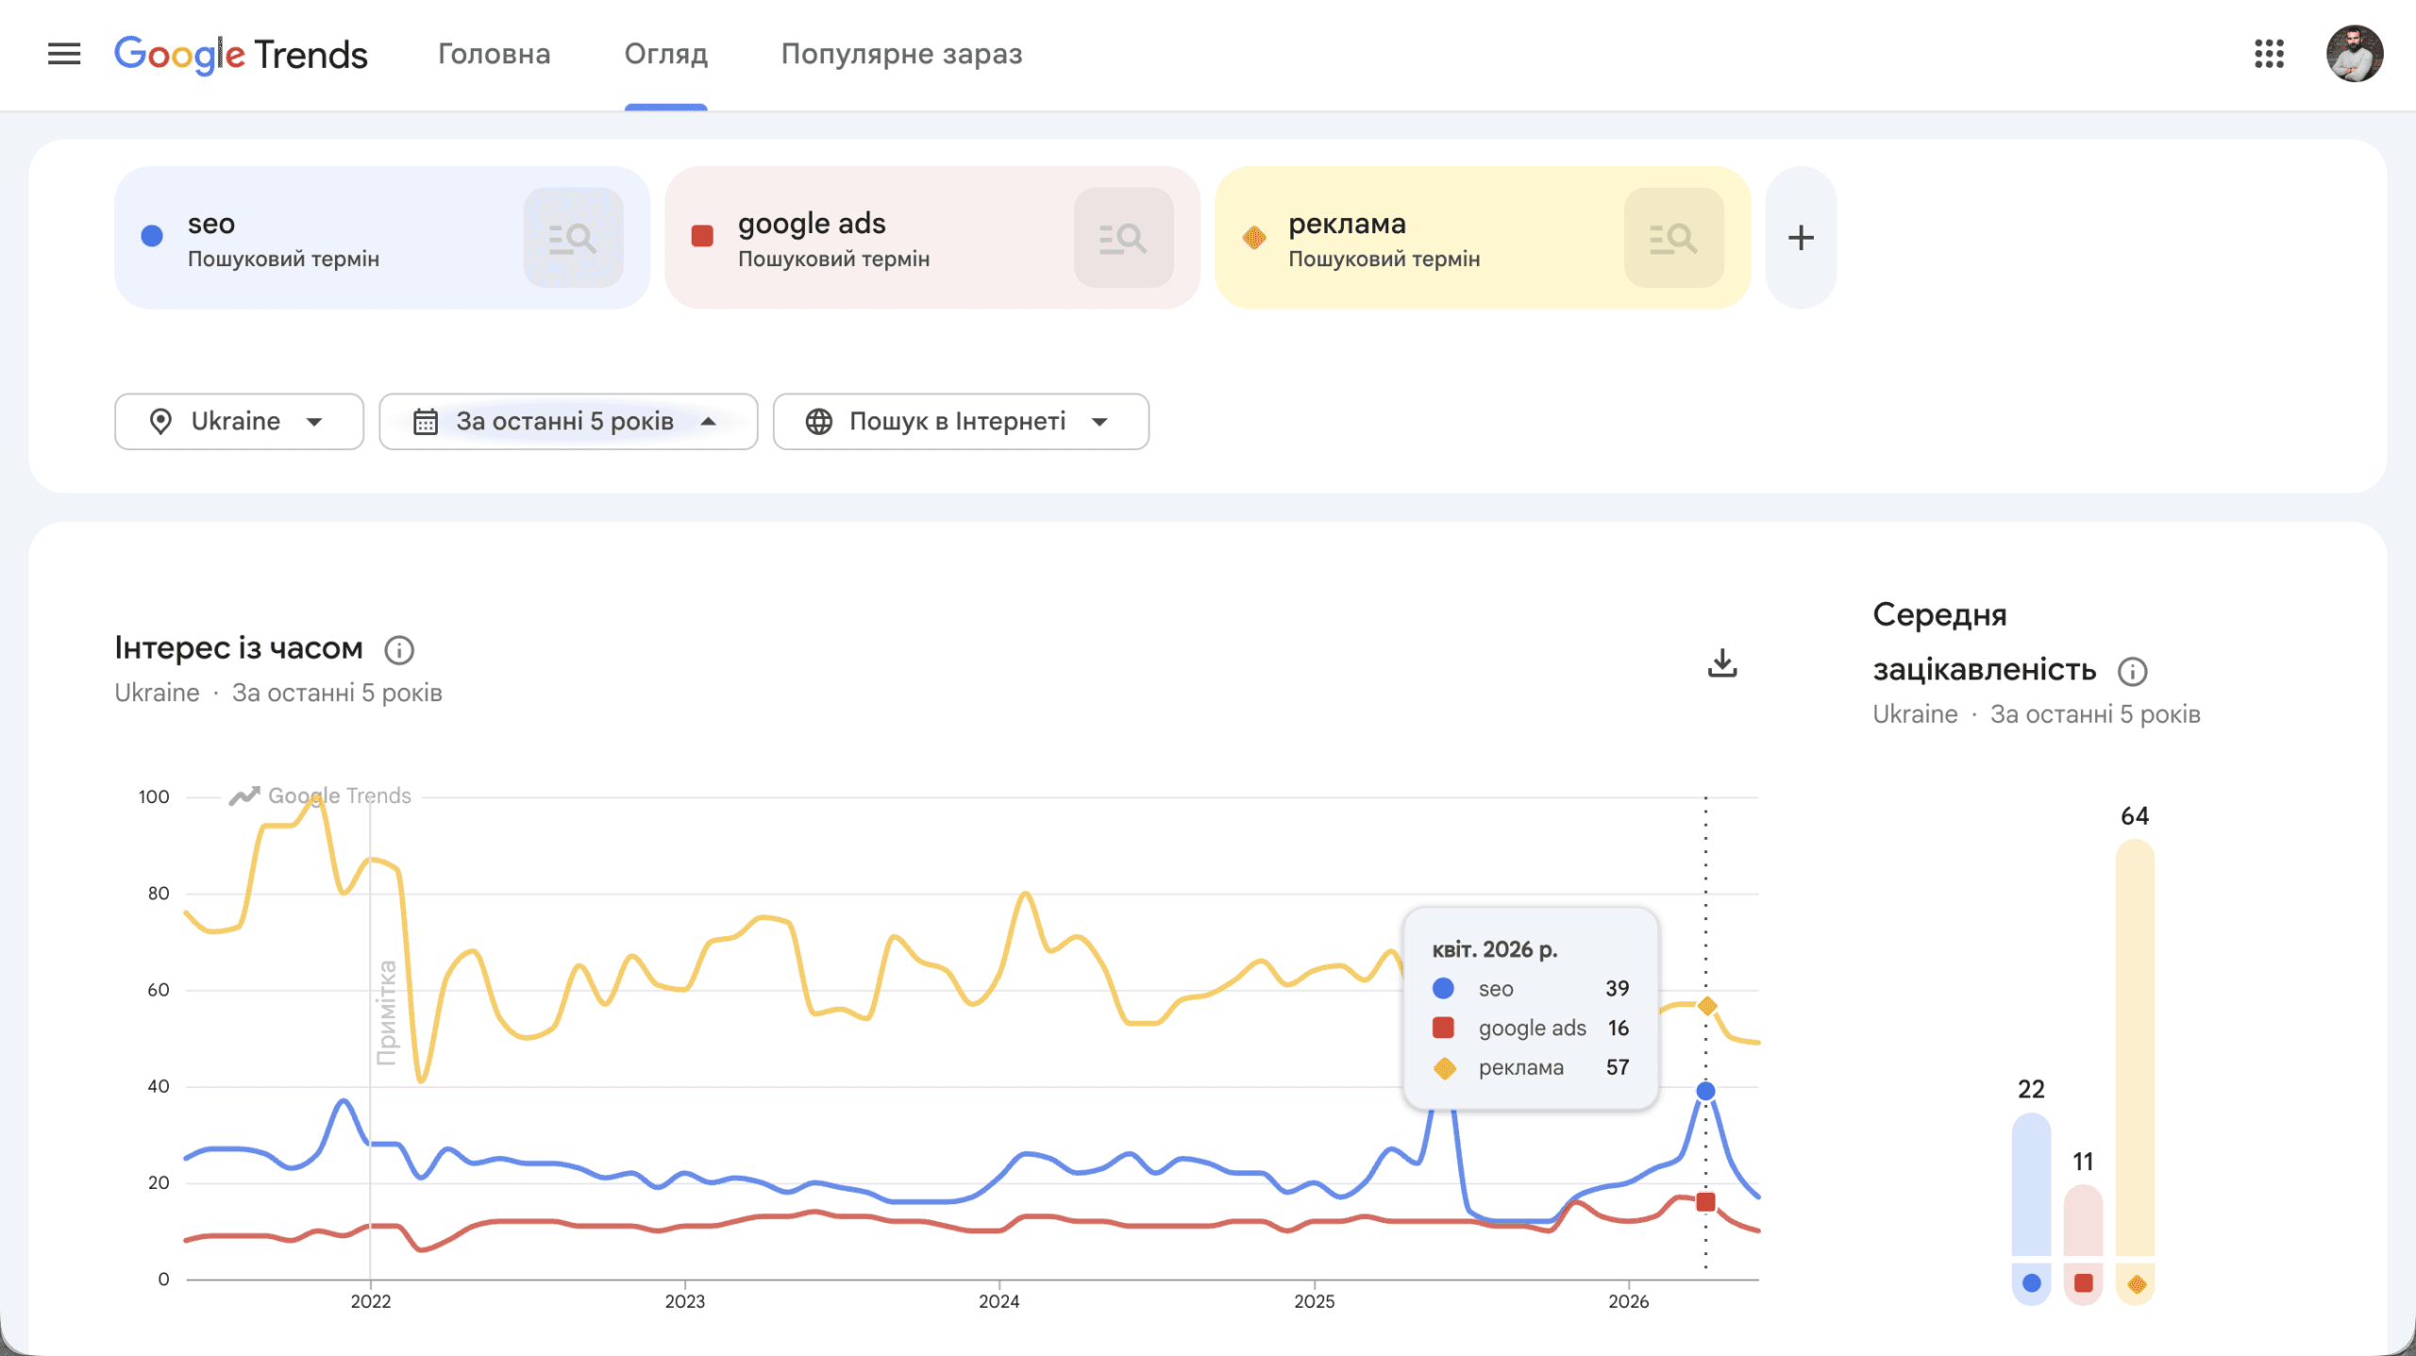Click the 2023 axis label
2416x1356 pixels.
[x=684, y=1301]
